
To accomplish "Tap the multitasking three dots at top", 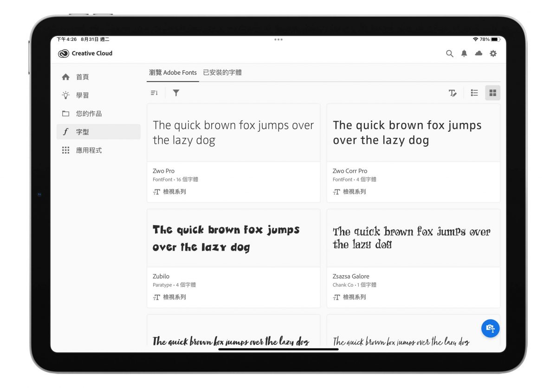I will pos(278,39).
